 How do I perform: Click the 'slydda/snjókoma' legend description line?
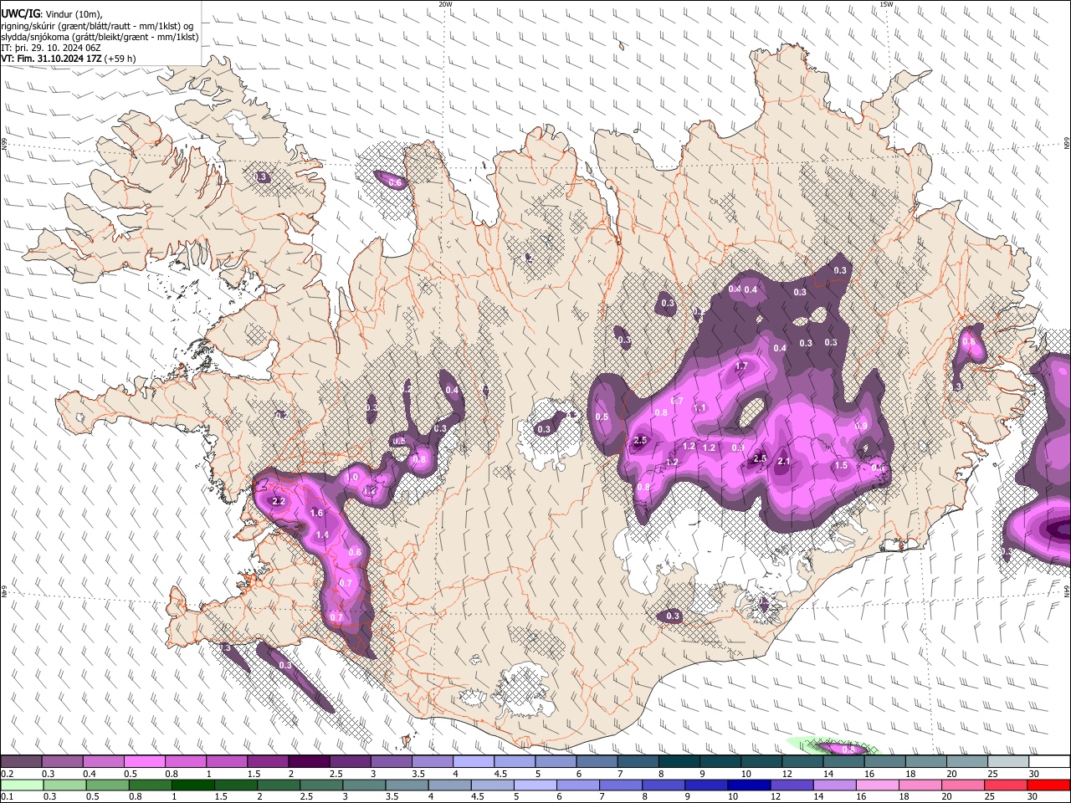pos(100,37)
